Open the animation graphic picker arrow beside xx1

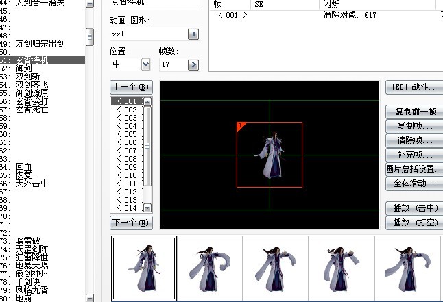193,34
